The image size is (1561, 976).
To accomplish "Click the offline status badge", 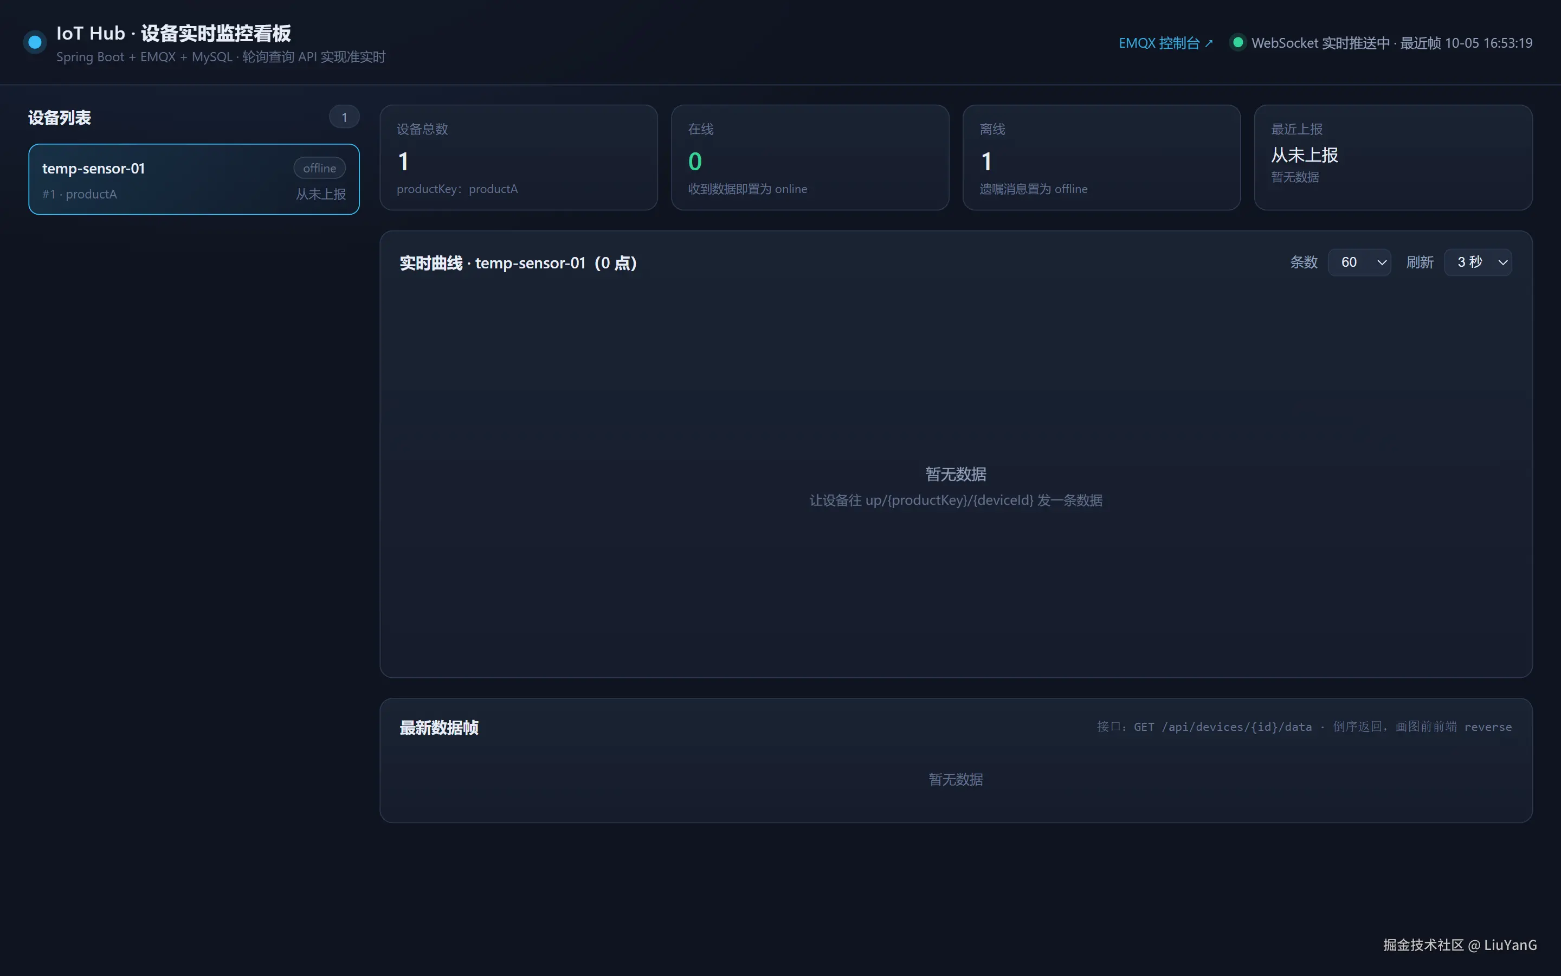I will pyautogui.click(x=319, y=169).
